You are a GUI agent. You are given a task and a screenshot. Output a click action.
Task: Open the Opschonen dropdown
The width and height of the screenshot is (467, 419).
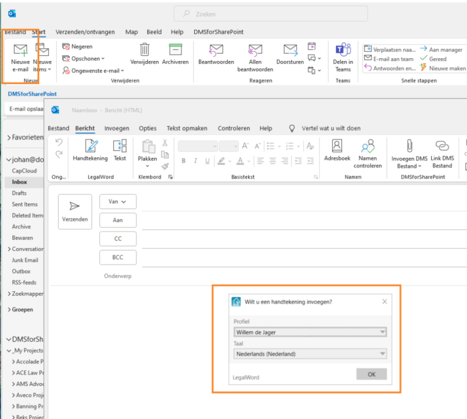tap(83, 58)
